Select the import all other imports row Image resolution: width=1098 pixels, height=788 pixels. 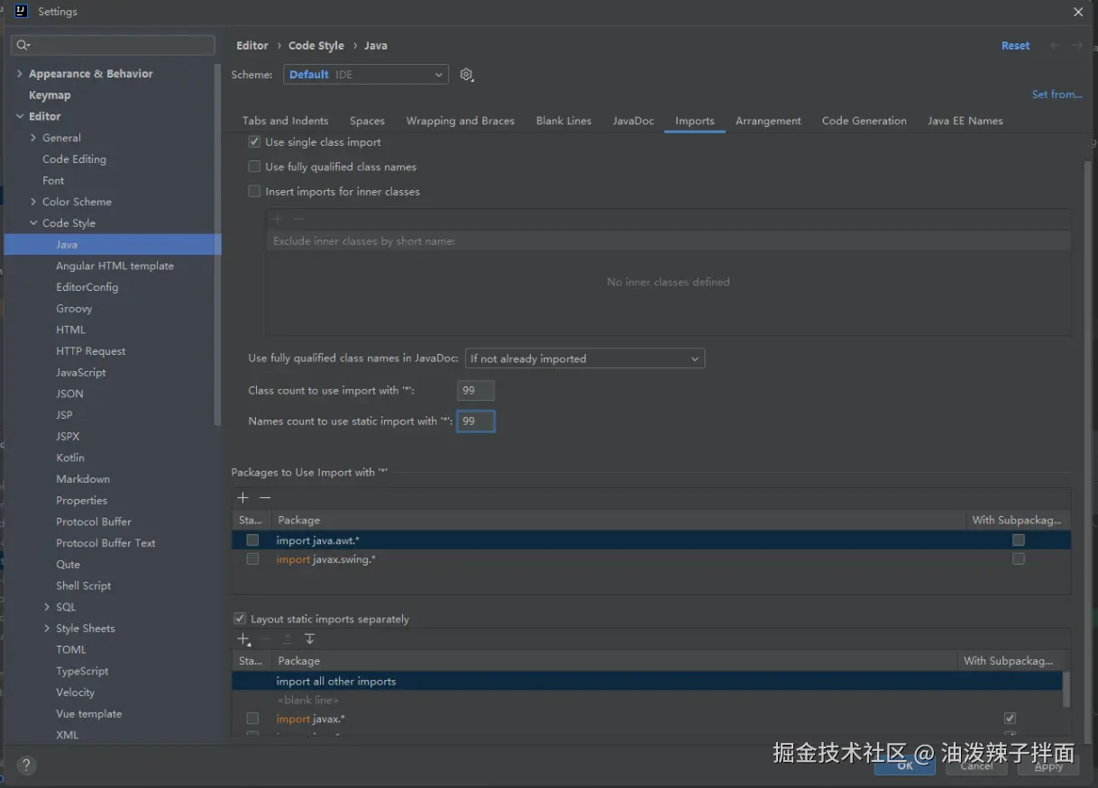647,681
